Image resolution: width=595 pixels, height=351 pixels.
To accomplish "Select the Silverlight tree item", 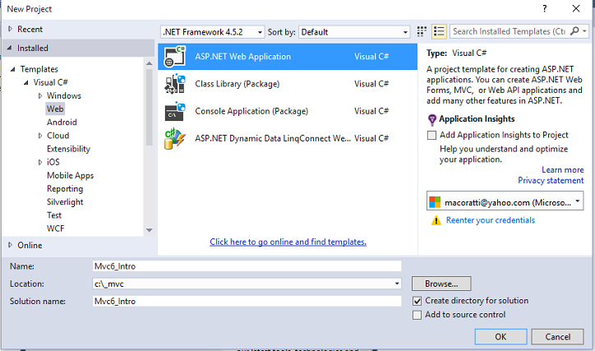I will tap(65, 202).
